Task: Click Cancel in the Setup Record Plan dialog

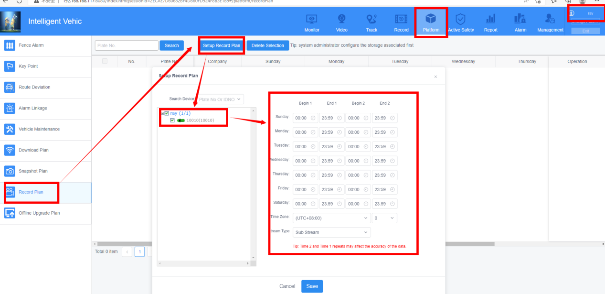Action: click(287, 286)
